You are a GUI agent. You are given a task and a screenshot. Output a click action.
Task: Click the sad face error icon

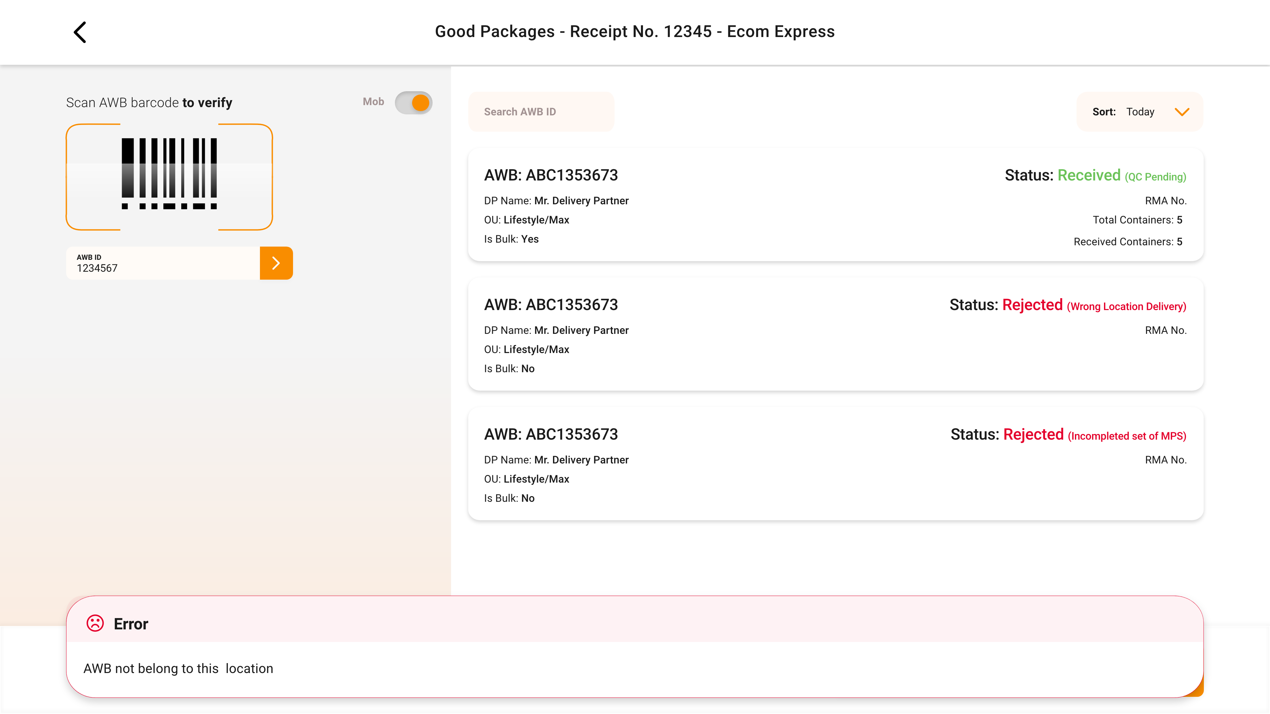point(95,623)
